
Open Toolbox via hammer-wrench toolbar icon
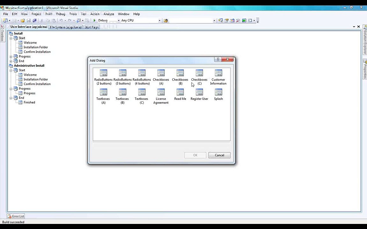[238, 21]
